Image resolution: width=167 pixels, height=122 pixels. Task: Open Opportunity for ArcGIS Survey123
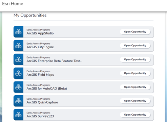coord(135,115)
